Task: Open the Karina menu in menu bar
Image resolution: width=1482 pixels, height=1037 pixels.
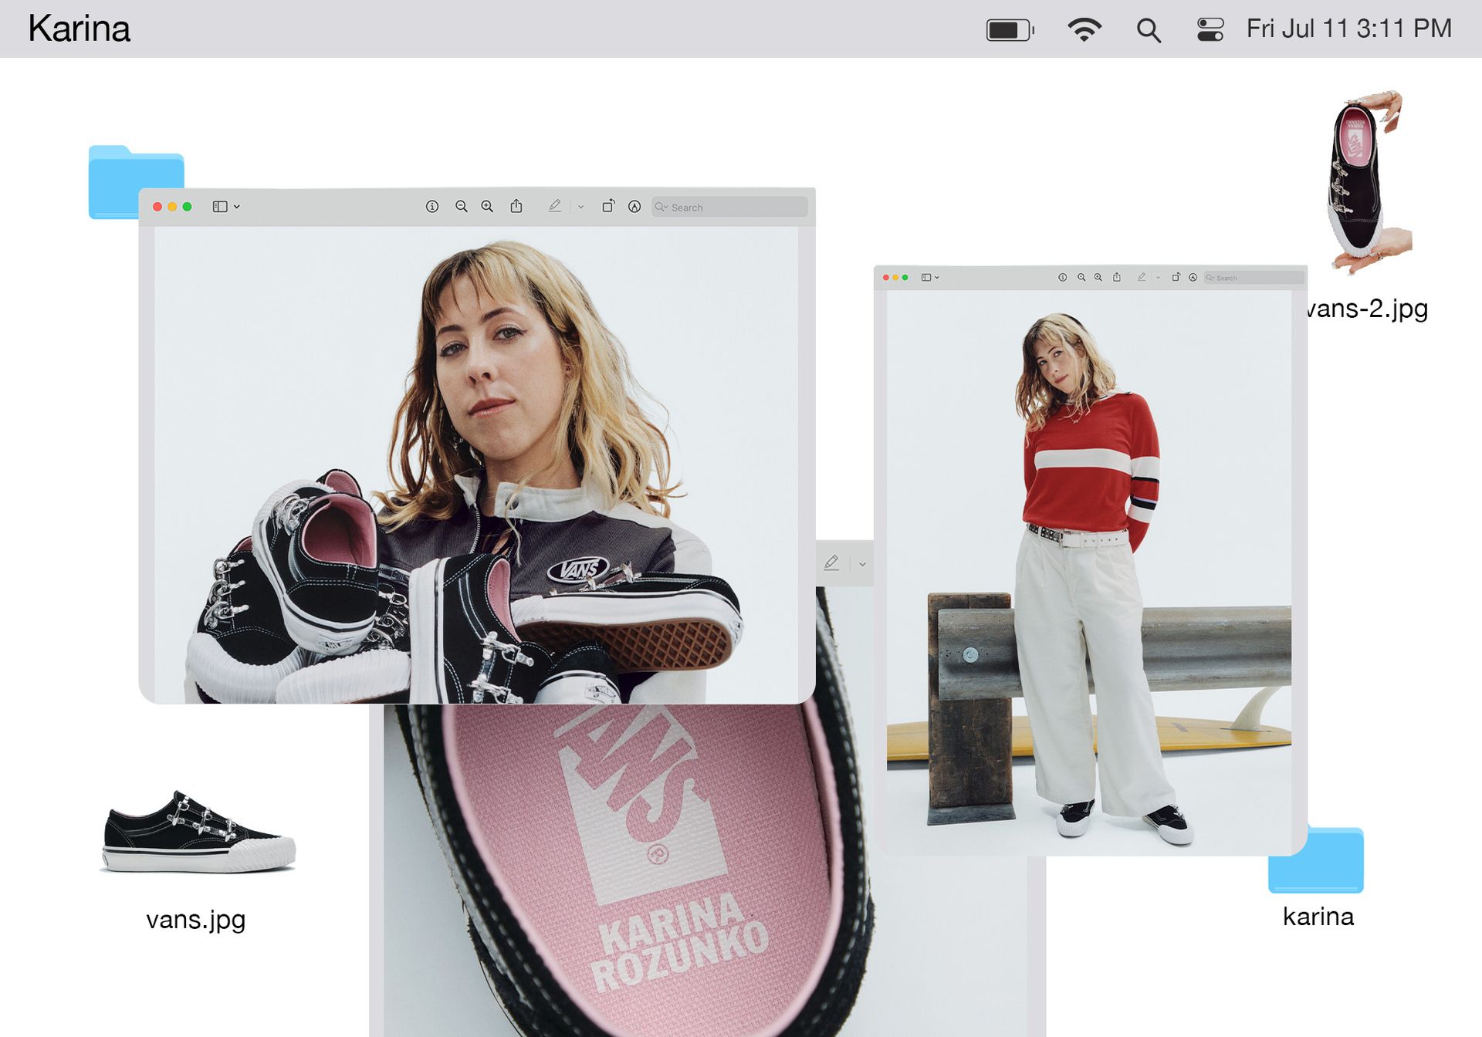Action: (79, 29)
